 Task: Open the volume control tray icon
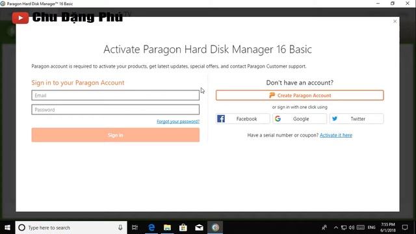pos(352,227)
